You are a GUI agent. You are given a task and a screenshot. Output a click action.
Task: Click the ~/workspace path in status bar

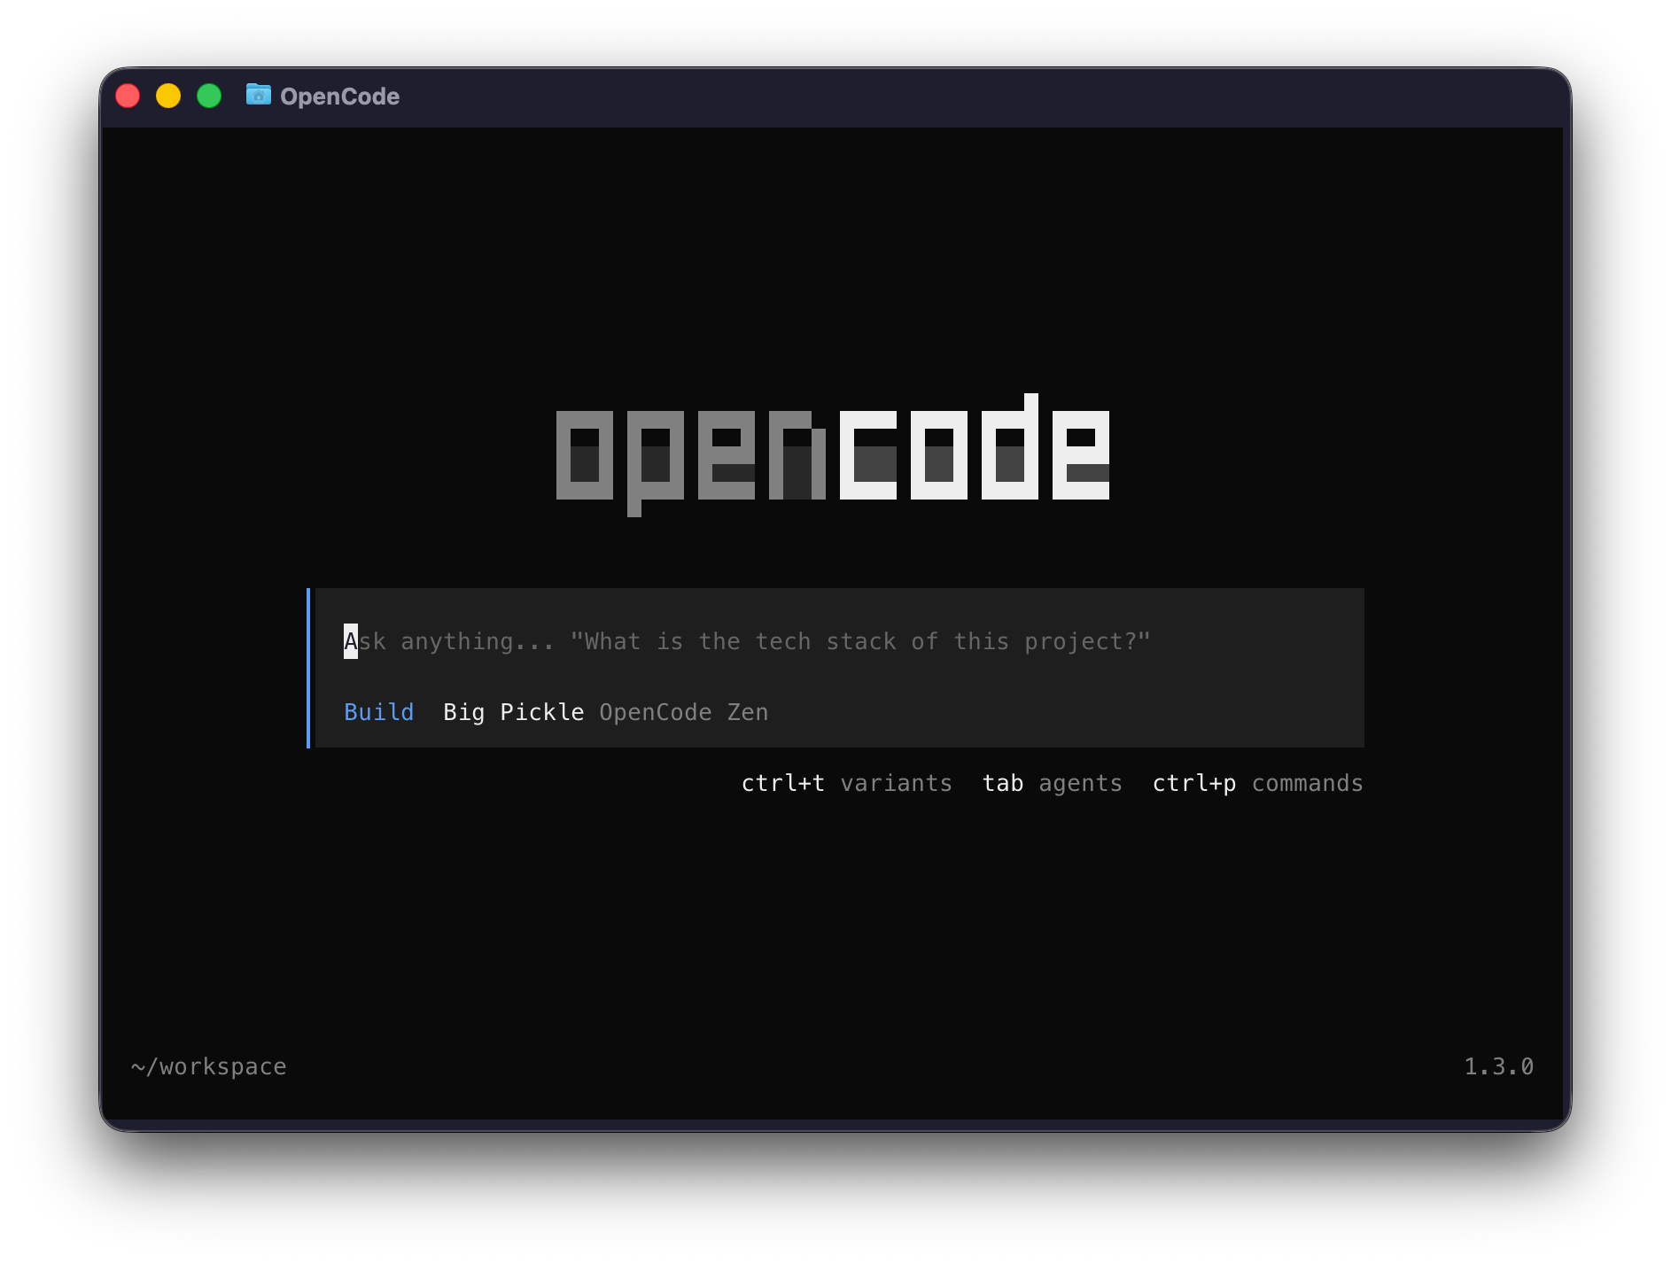point(209,1066)
